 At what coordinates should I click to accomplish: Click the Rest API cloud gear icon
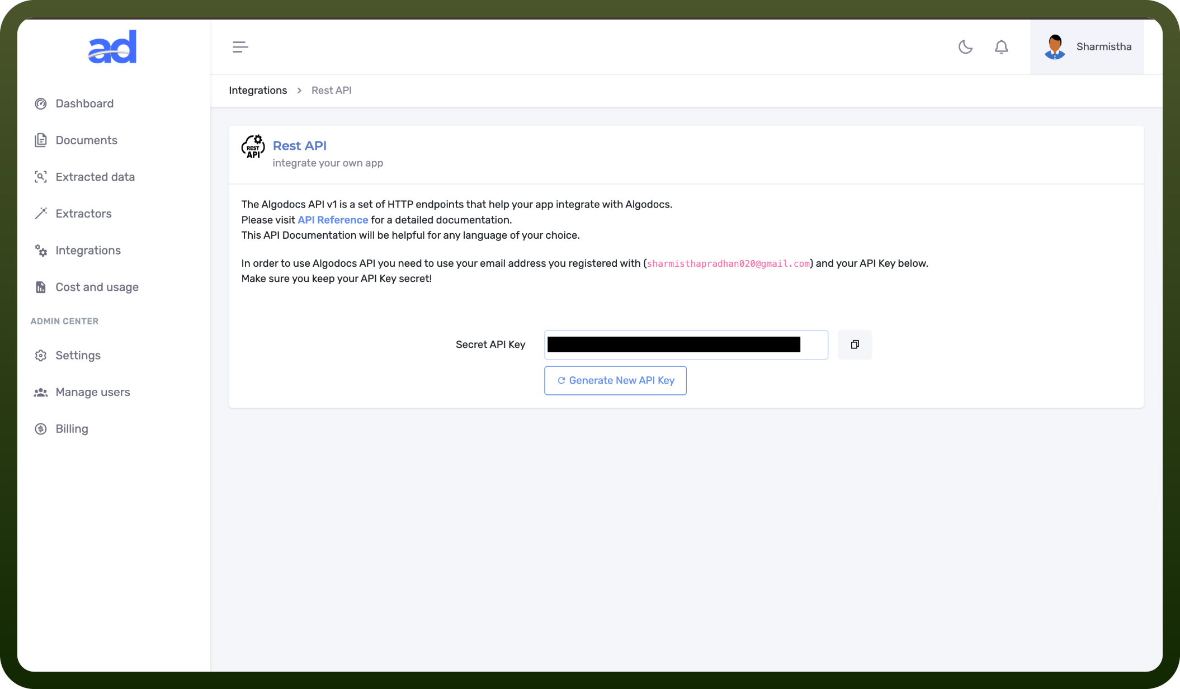(x=253, y=147)
